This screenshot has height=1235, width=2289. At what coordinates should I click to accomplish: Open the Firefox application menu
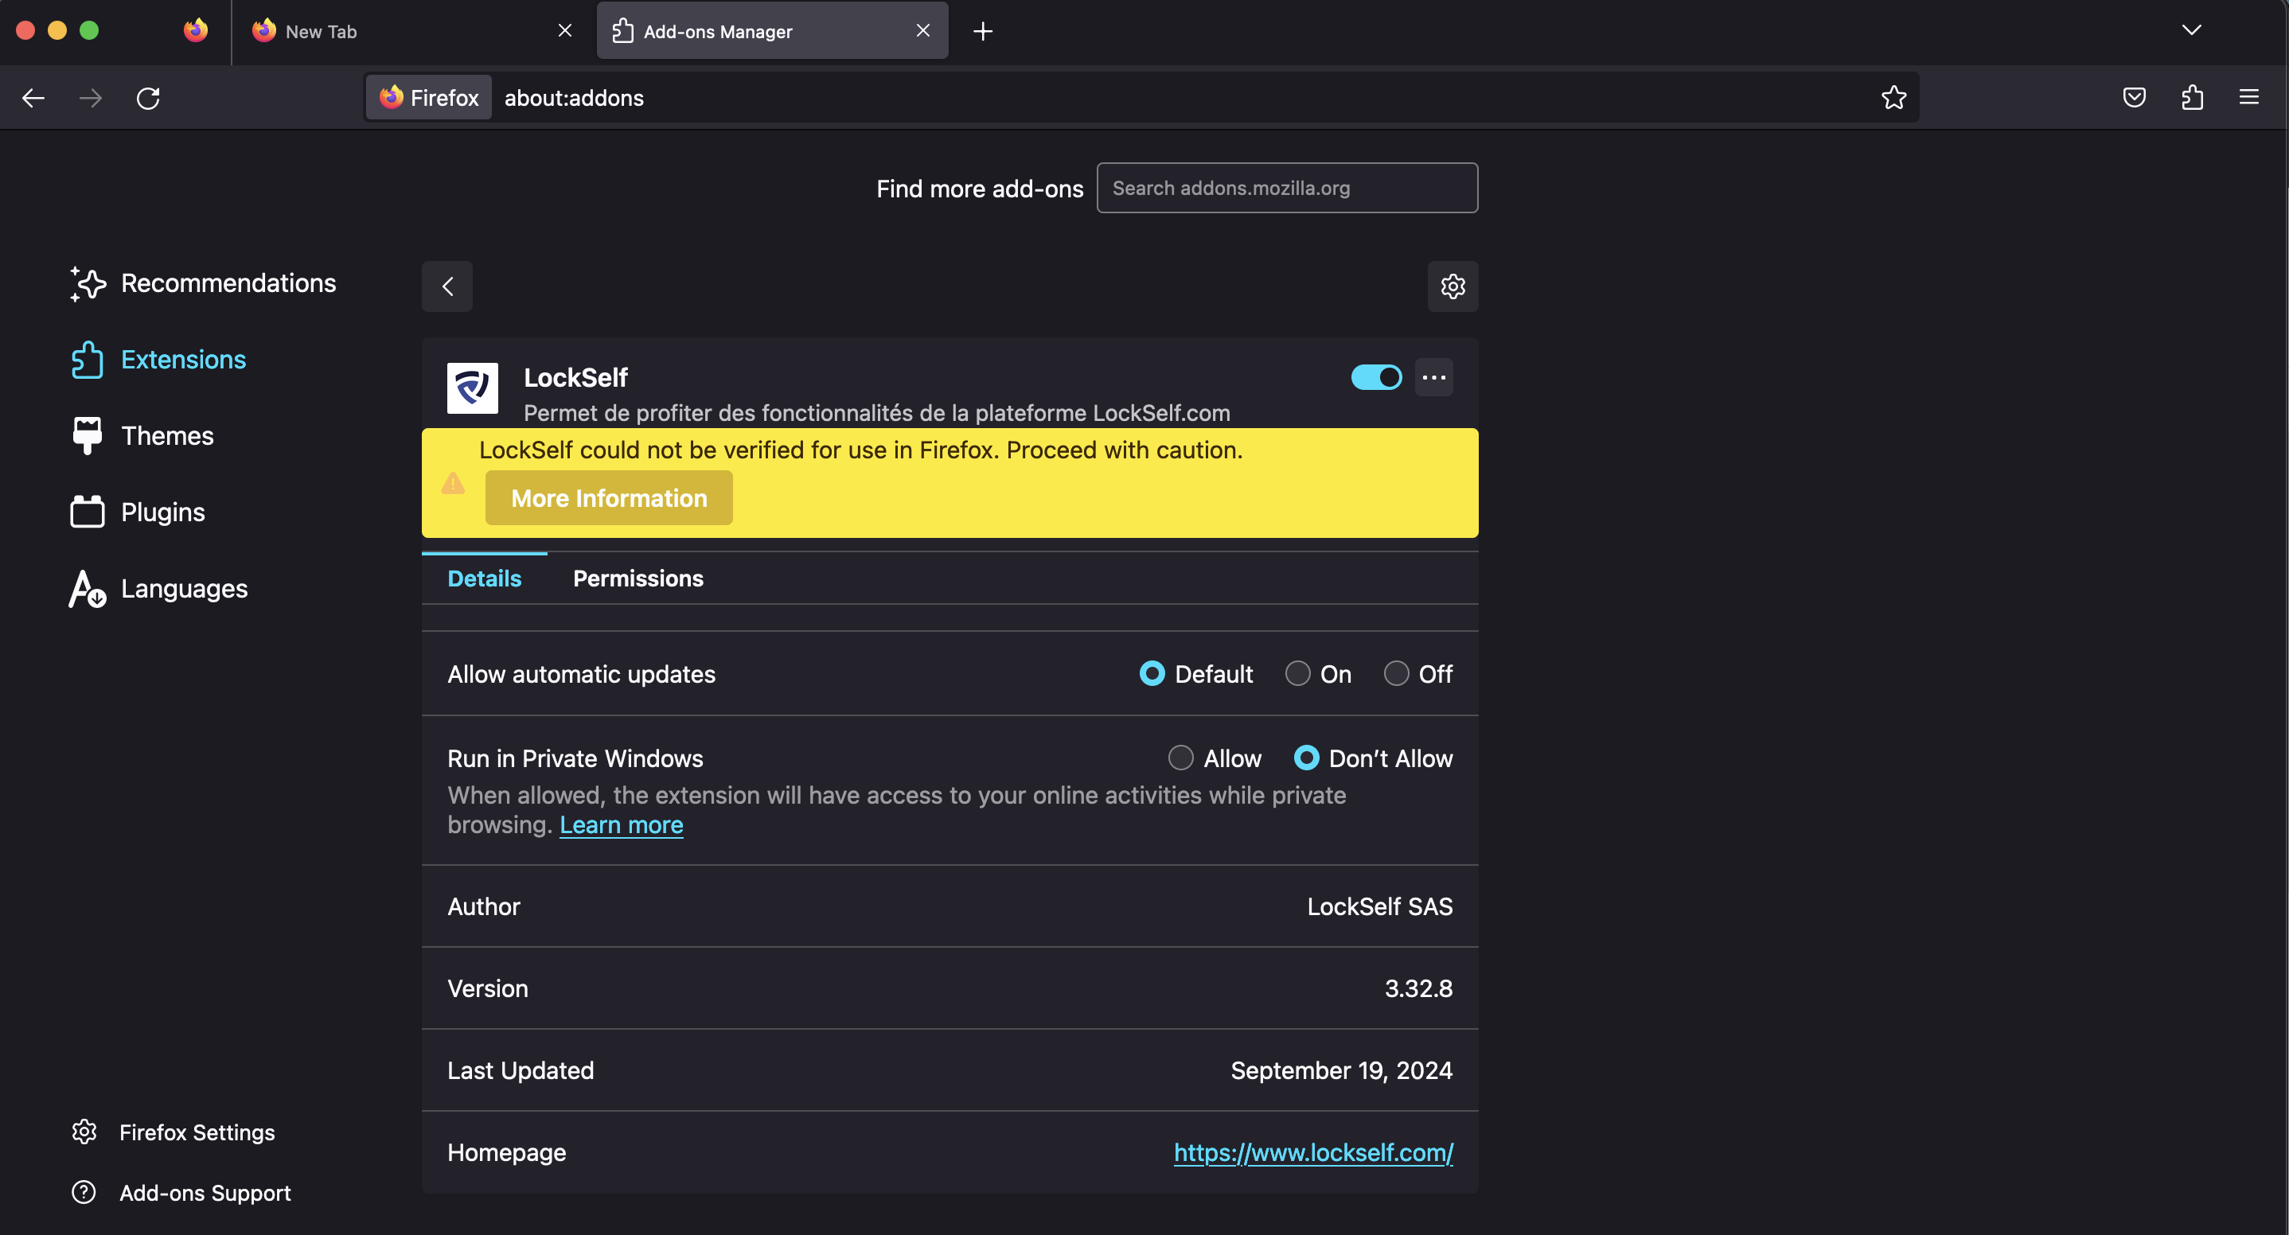(2249, 98)
